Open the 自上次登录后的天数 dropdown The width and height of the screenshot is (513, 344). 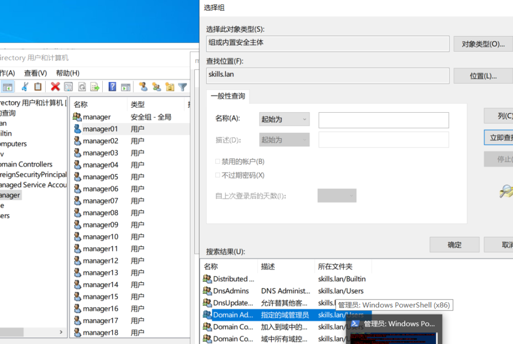[x=337, y=196]
